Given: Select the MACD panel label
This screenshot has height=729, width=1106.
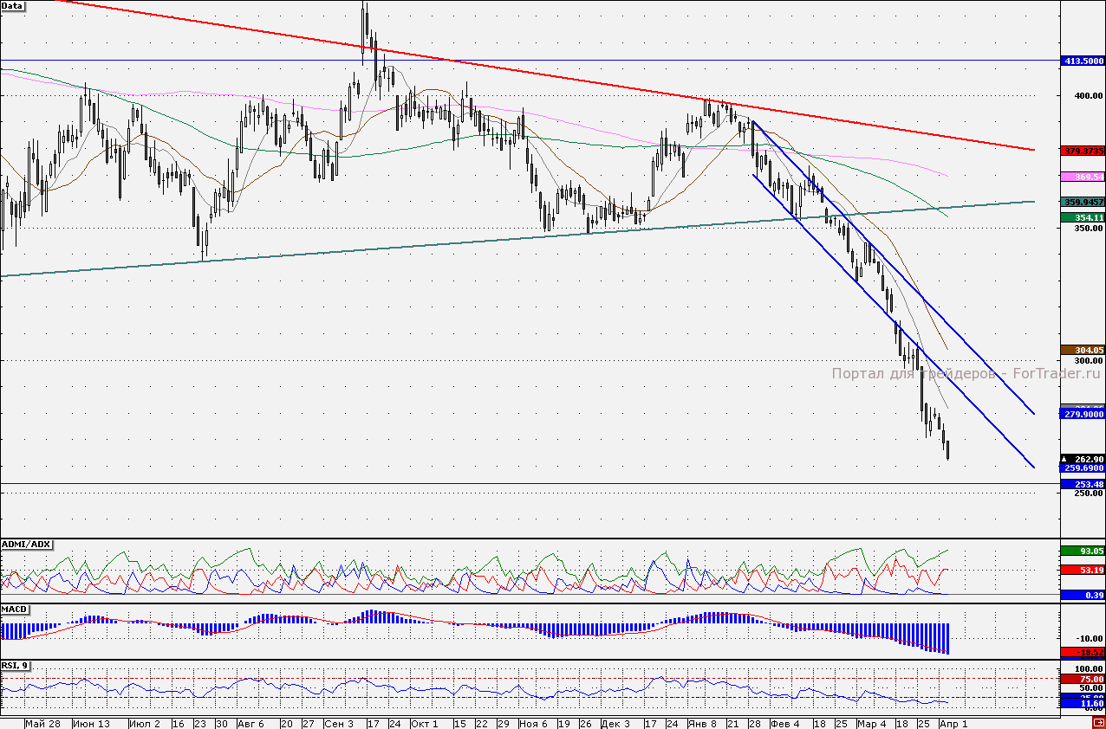Looking at the screenshot, I should (x=16, y=610).
